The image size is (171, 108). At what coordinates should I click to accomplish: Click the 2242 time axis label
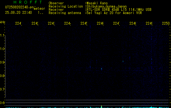pos(35,23)
